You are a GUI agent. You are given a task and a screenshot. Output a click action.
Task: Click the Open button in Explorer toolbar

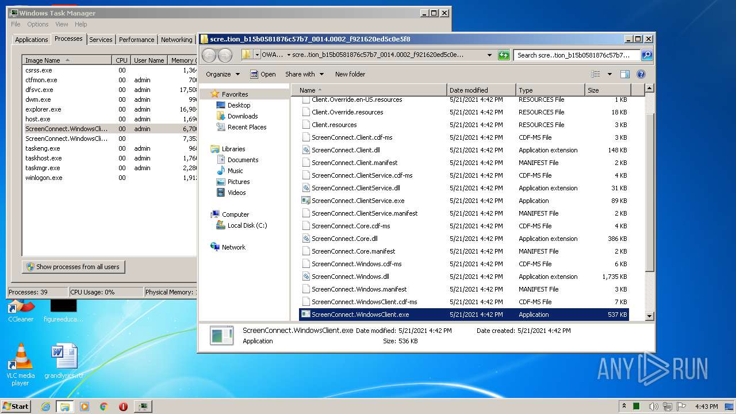[263, 74]
